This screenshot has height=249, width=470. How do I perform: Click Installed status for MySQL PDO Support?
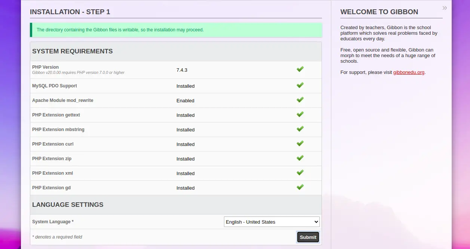[x=185, y=86]
